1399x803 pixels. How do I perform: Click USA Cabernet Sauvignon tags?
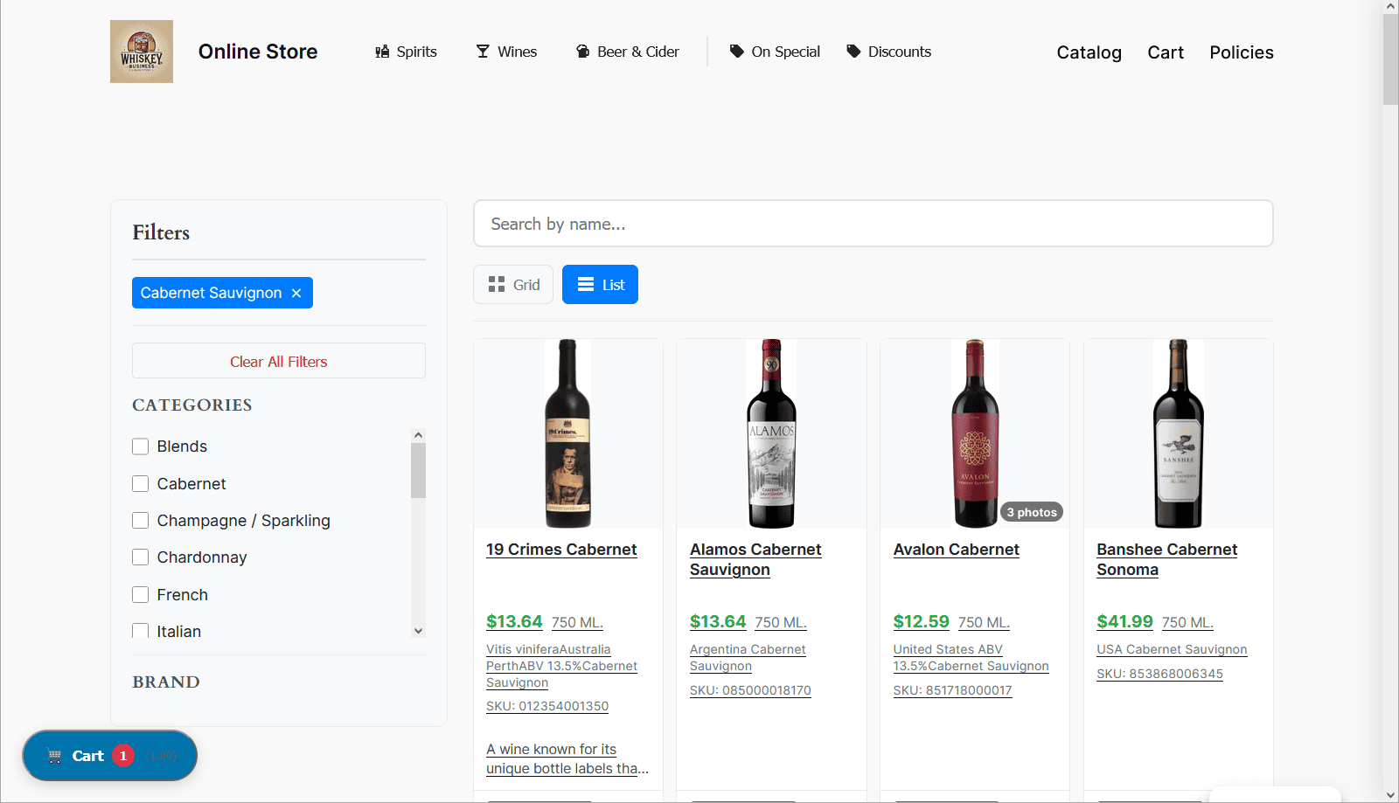1172,649
